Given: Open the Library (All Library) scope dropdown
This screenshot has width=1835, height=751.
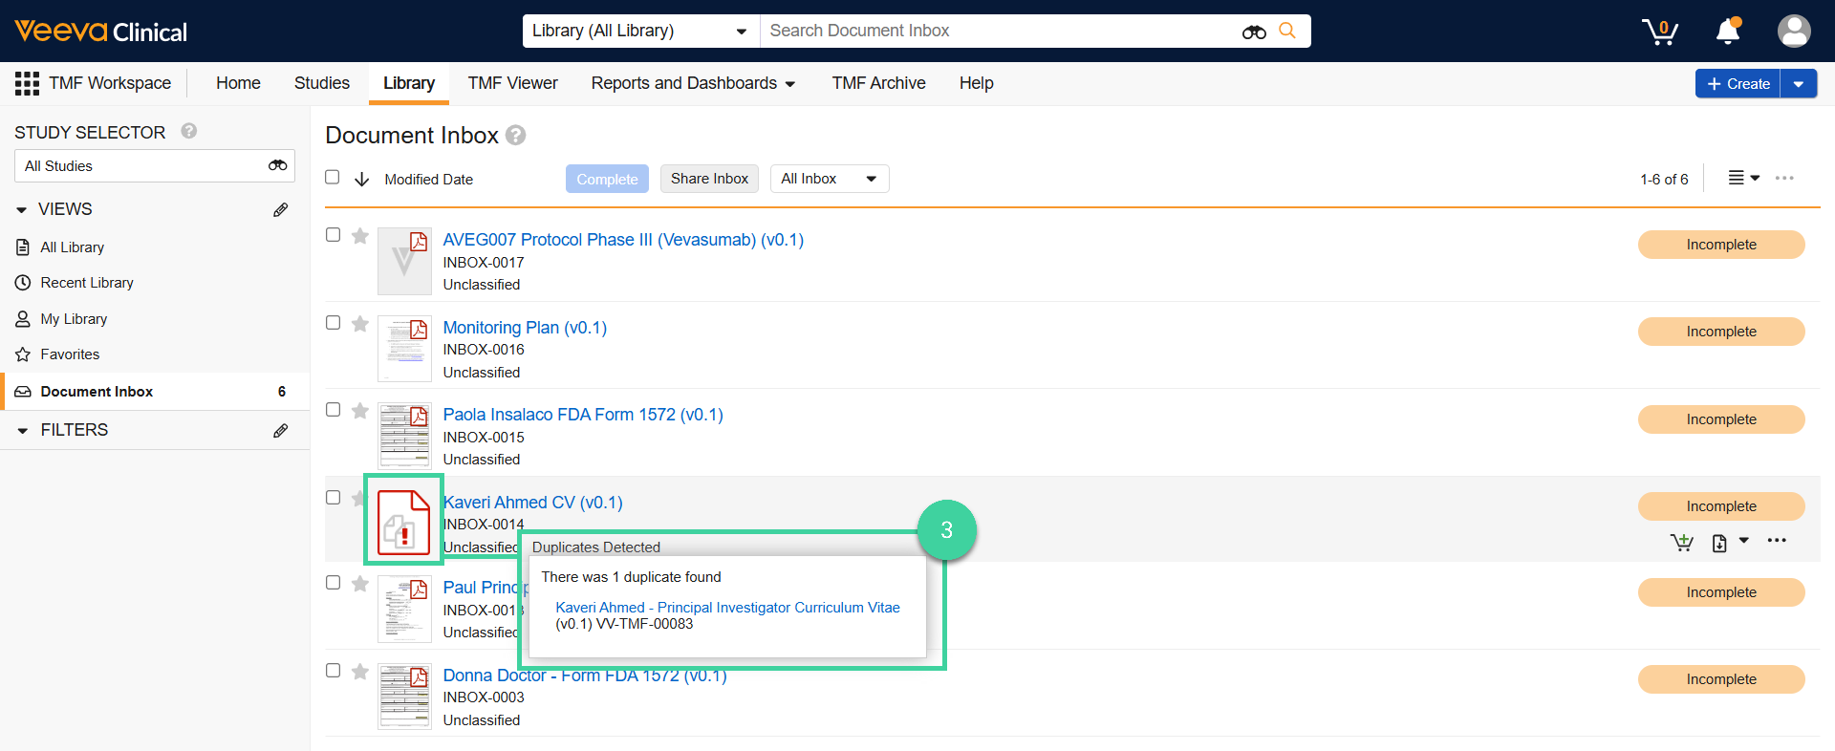Looking at the screenshot, I should [640, 31].
